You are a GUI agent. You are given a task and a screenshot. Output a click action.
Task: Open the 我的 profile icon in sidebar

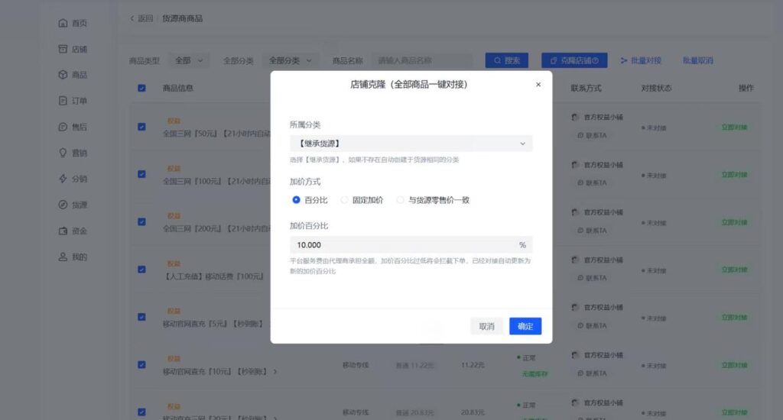point(63,257)
